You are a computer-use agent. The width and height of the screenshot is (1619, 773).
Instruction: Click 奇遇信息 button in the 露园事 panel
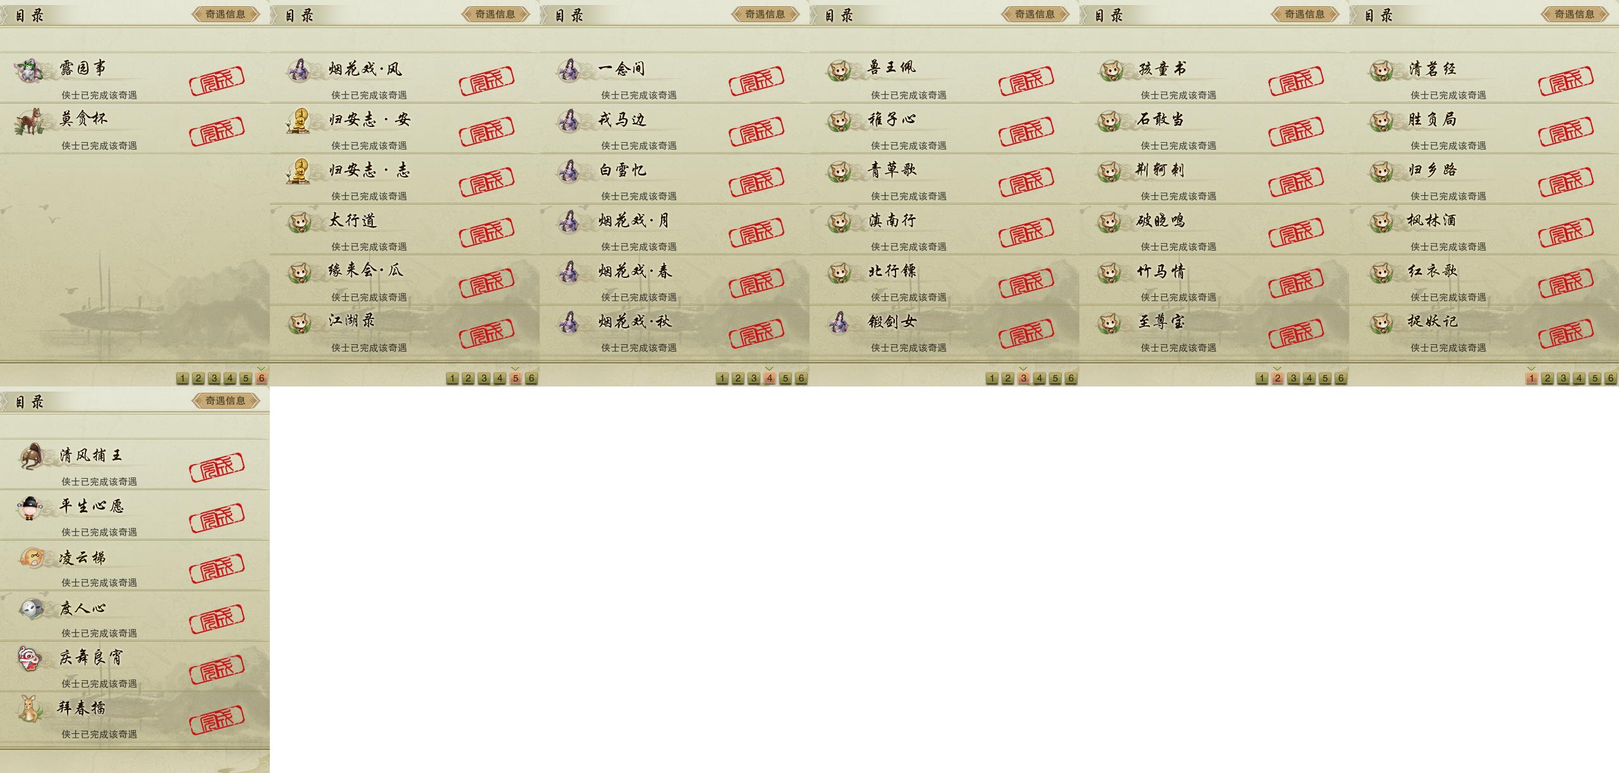point(226,14)
